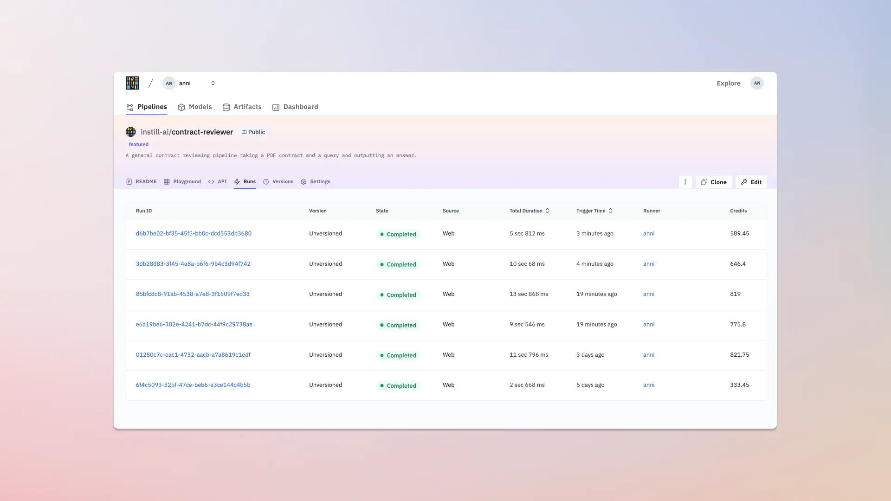Click the Credits column header
891x501 pixels.
(738, 211)
